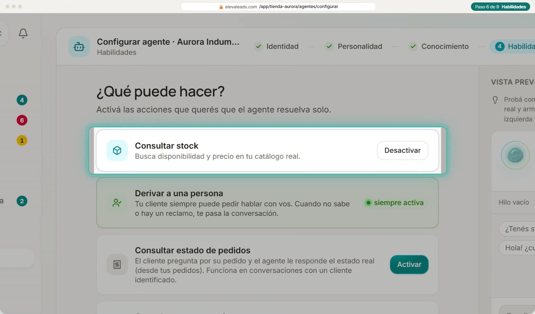Screen dimensions: 535x314
Task: Click the 'Paso 6 de 9 Habilidades' badge
Action: (x=500, y=7)
